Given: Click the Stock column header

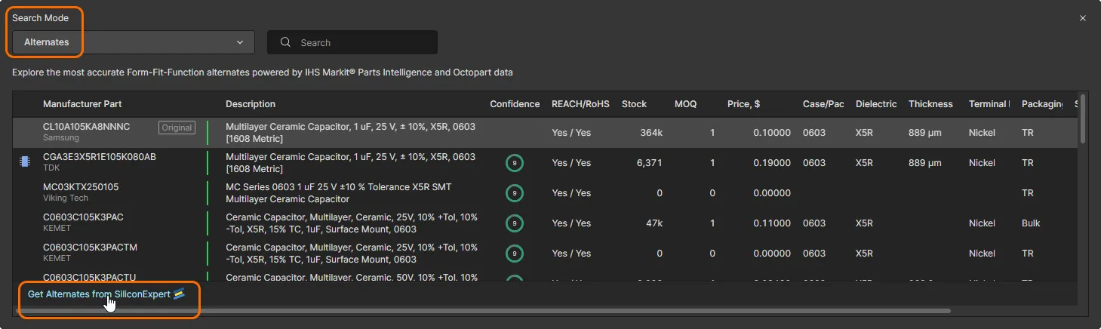Looking at the screenshot, I should (x=634, y=104).
